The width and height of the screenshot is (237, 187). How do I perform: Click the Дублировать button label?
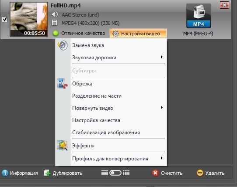point(67,173)
